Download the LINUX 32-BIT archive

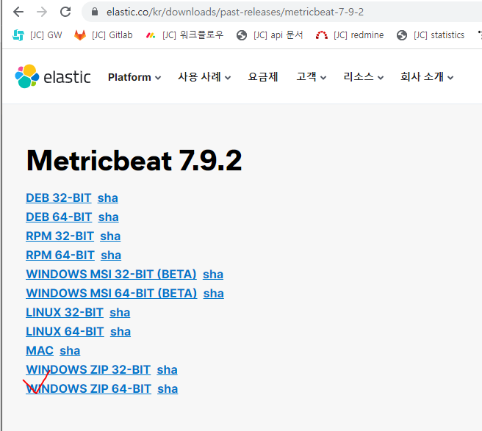point(65,313)
